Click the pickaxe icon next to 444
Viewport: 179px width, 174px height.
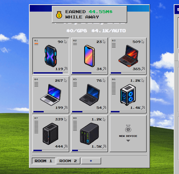coord(66,146)
